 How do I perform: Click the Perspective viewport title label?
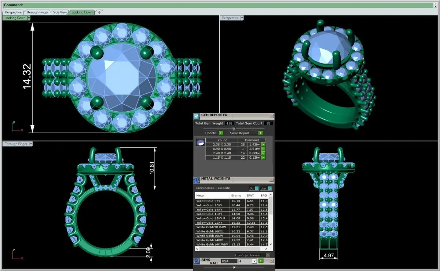[x=230, y=18]
